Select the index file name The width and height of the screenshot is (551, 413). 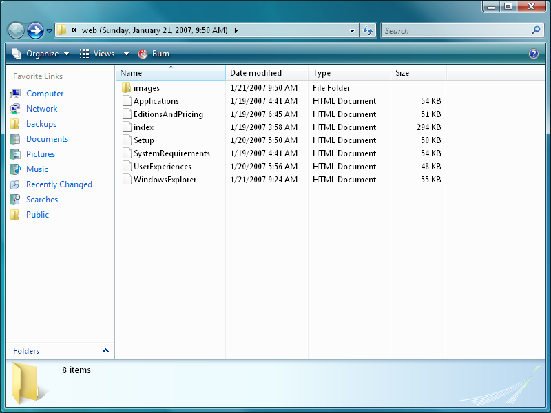[x=143, y=127]
